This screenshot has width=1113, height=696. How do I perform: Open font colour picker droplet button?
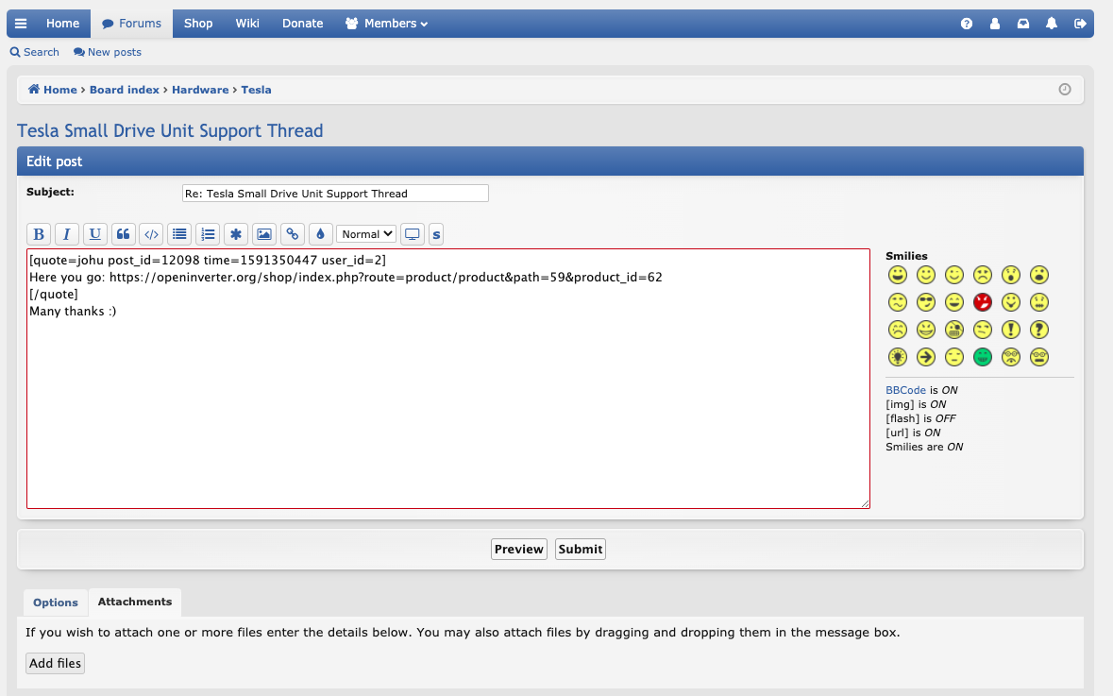pyautogui.click(x=320, y=234)
